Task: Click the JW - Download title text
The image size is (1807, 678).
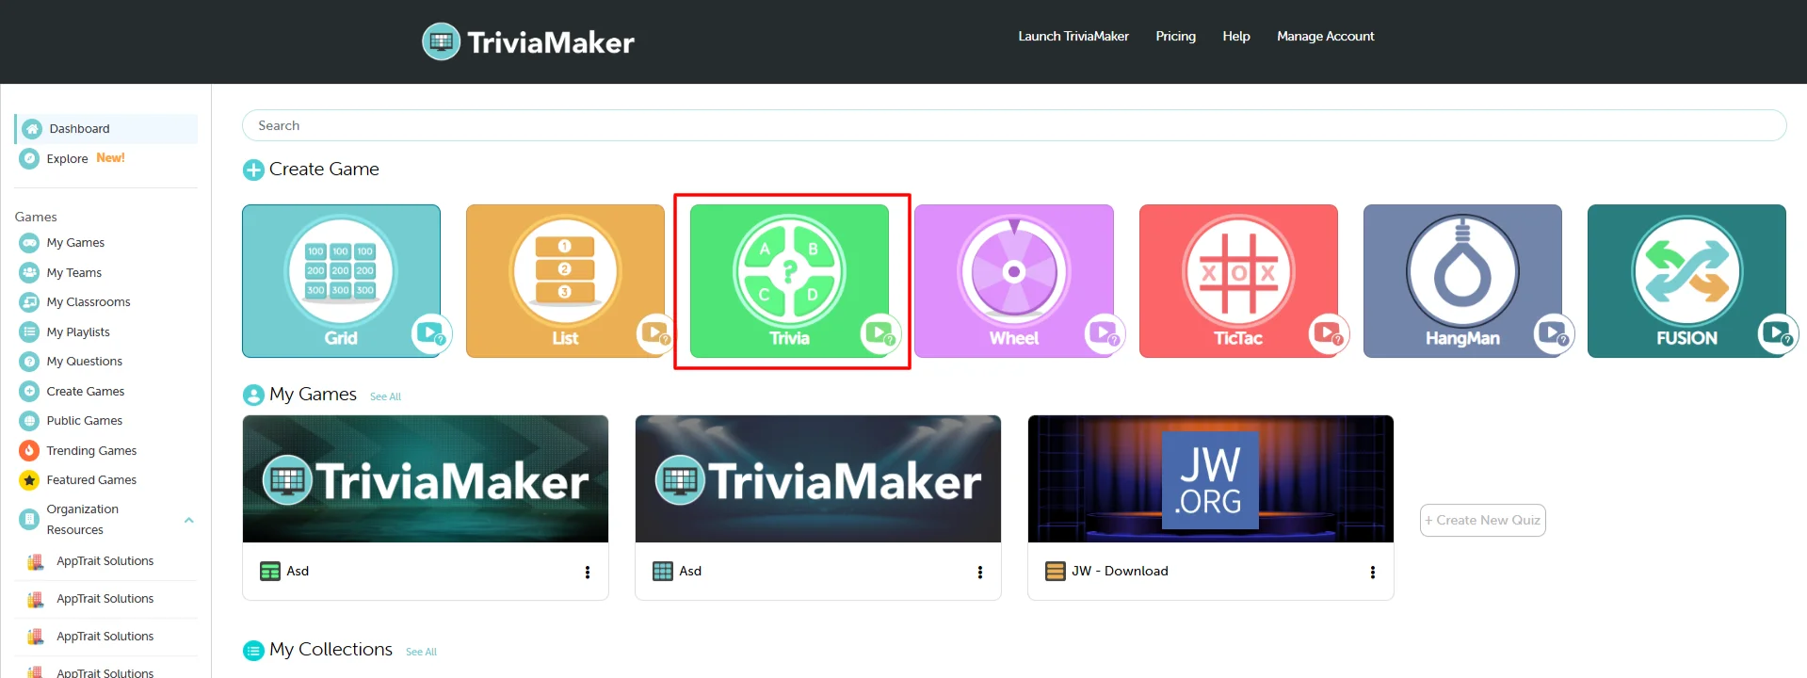Action: point(1120,572)
